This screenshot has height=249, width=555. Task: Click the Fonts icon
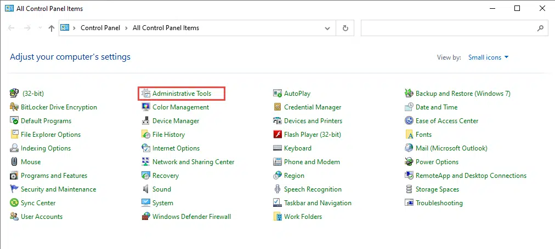click(x=409, y=135)
